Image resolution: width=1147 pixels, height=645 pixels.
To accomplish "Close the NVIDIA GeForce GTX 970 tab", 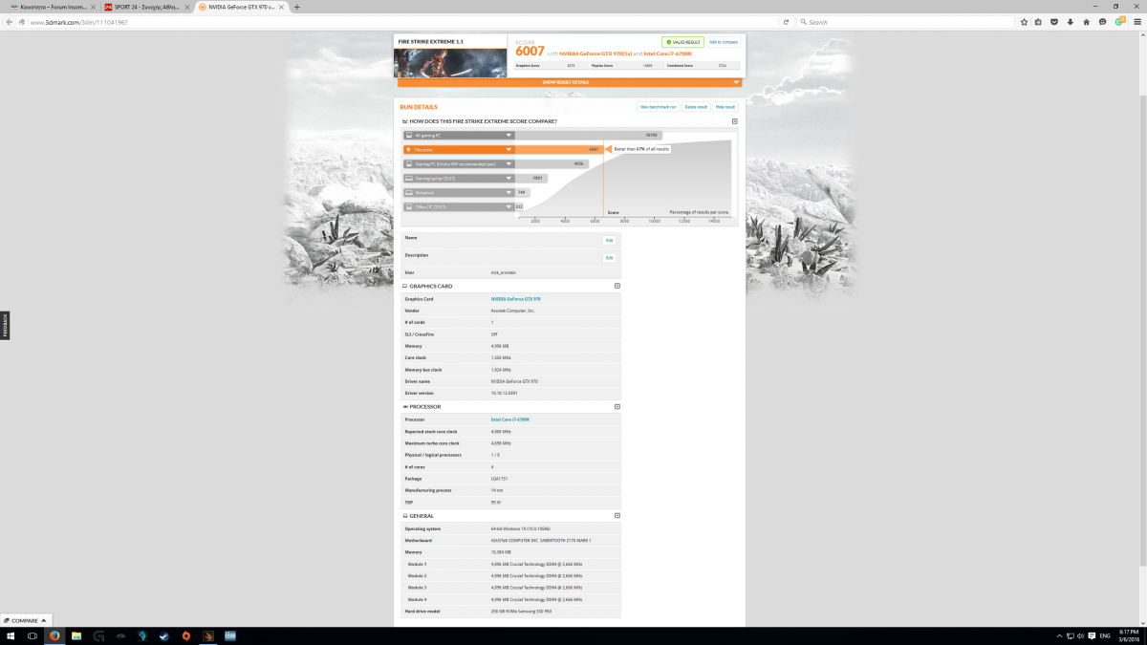I will click(x=283, y=7).
